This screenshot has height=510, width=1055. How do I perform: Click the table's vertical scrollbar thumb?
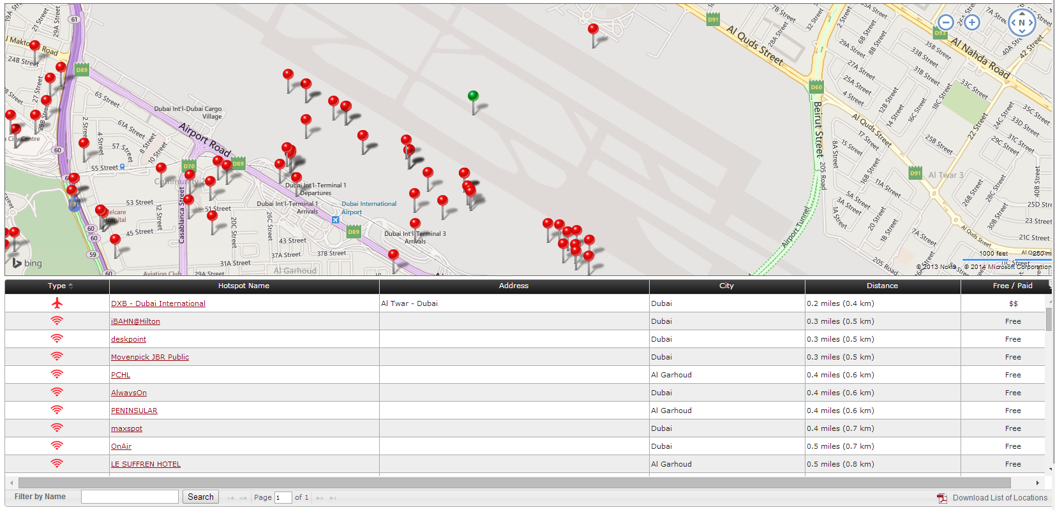[1049, 319]
